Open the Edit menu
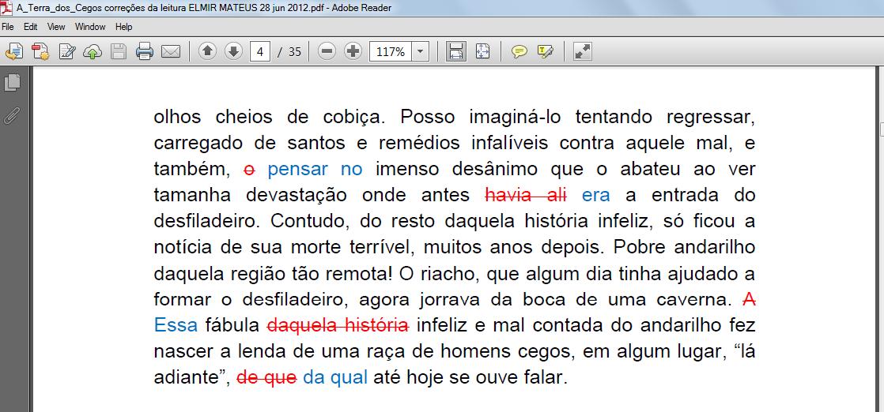The height and width of the screenshot is (412, 884). tap(31, 27)
